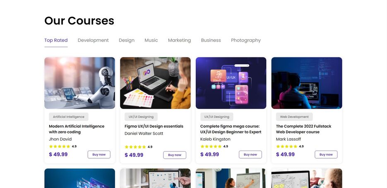Select the Design courses tab
Screen dimensions: 387x188
(127, 40)
